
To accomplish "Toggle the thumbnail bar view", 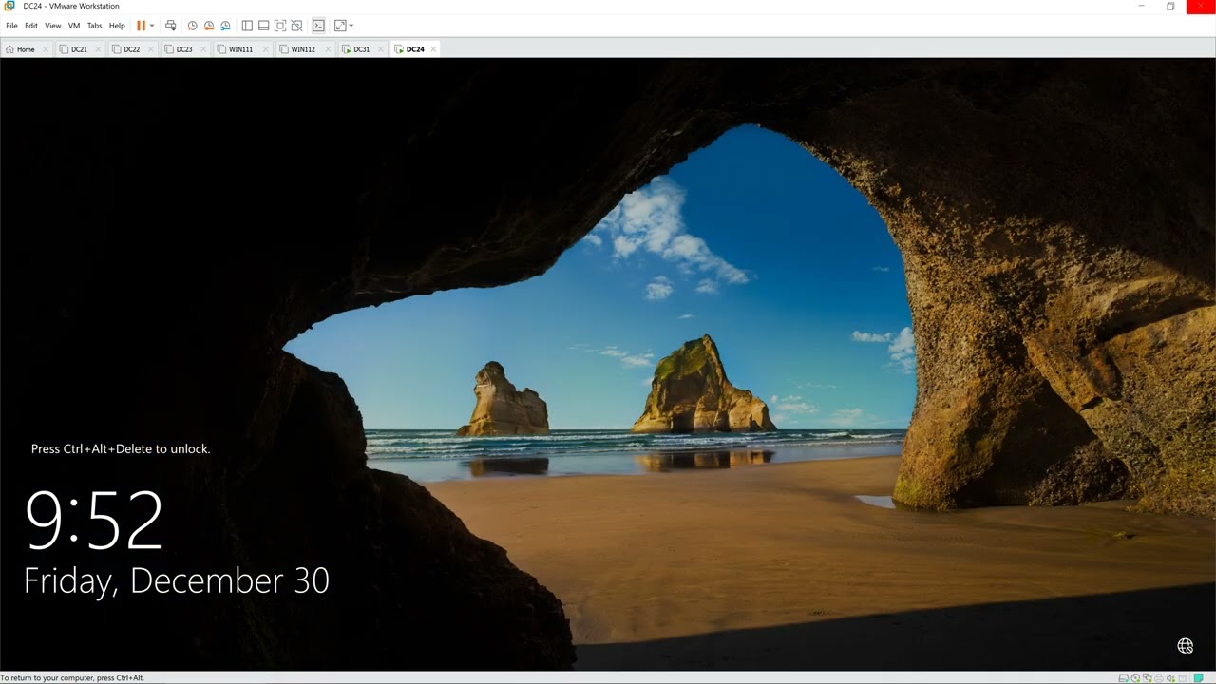I will click(263, 26).
